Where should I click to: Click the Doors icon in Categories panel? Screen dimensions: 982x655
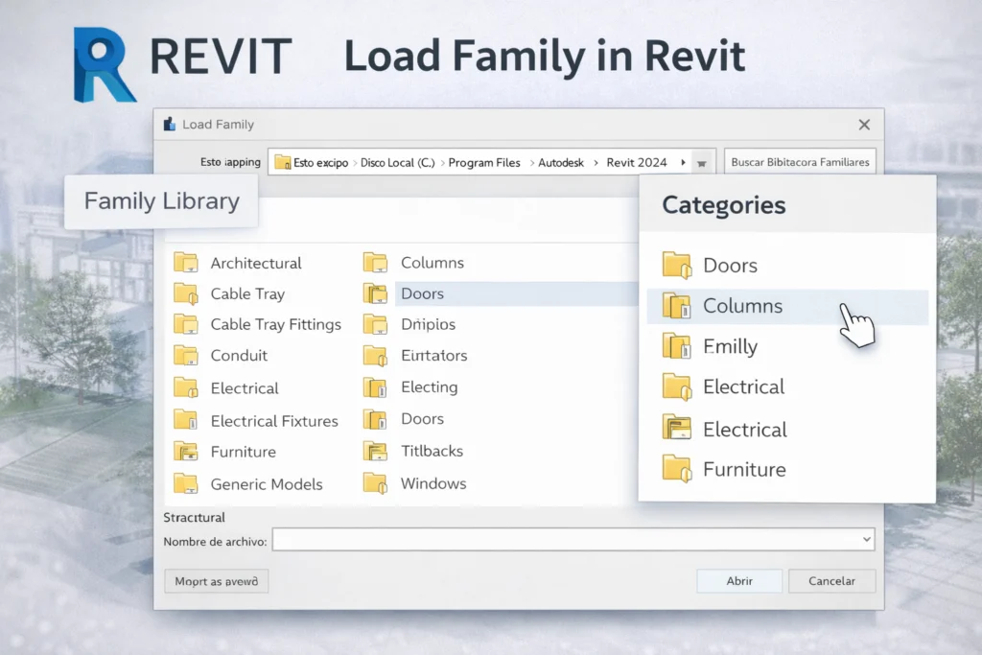pyautogui.click(x=676, y=264)
